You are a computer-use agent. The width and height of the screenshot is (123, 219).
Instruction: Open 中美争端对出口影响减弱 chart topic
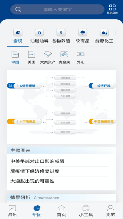tap(37, 161)
